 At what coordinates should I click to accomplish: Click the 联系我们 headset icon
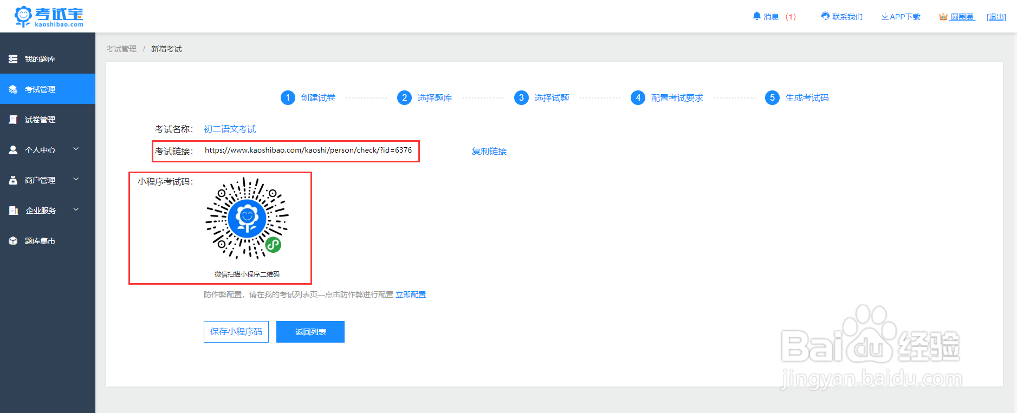coord(825,16)
